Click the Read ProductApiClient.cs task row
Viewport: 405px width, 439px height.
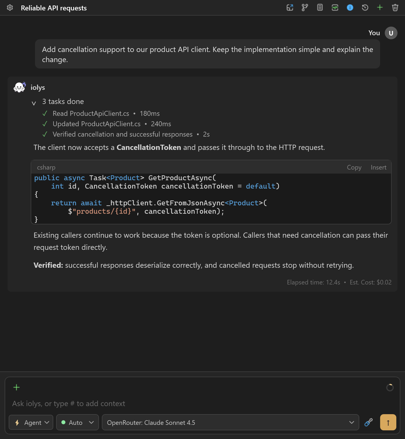coord(101,114)
